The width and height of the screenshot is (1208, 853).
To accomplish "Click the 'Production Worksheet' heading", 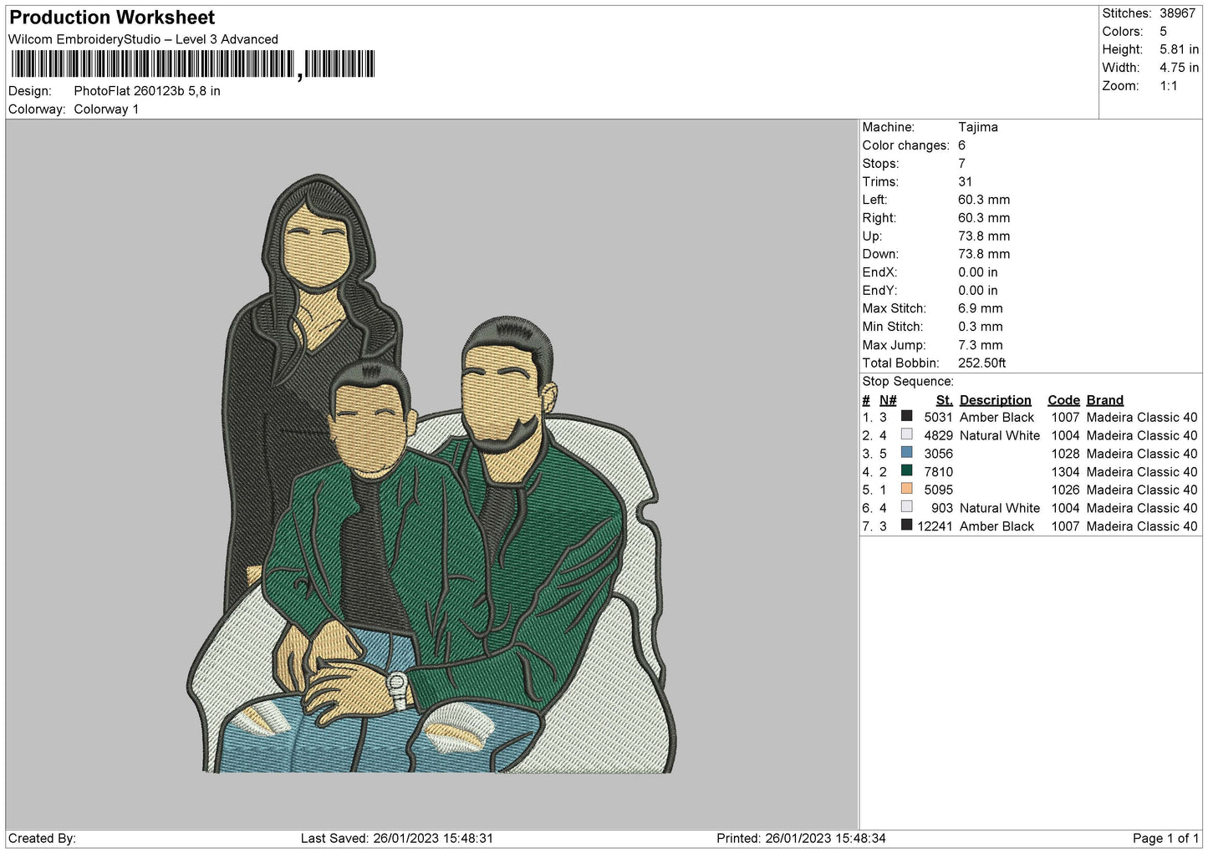I will [112, 18].
